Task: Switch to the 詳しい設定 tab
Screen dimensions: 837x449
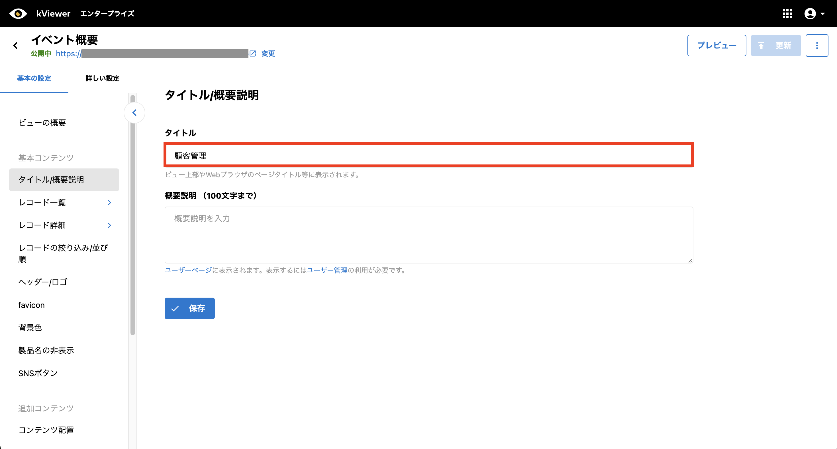Action: coord(102,78)
